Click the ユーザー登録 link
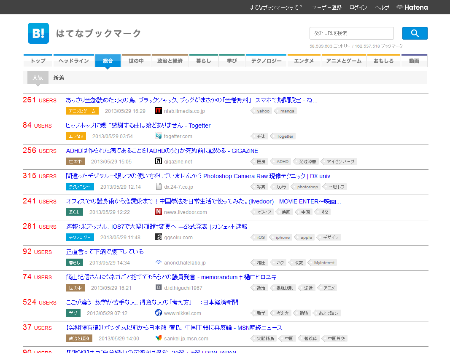Image resolution: width=450 pixels, height=353 pixels. pos(326,8)
